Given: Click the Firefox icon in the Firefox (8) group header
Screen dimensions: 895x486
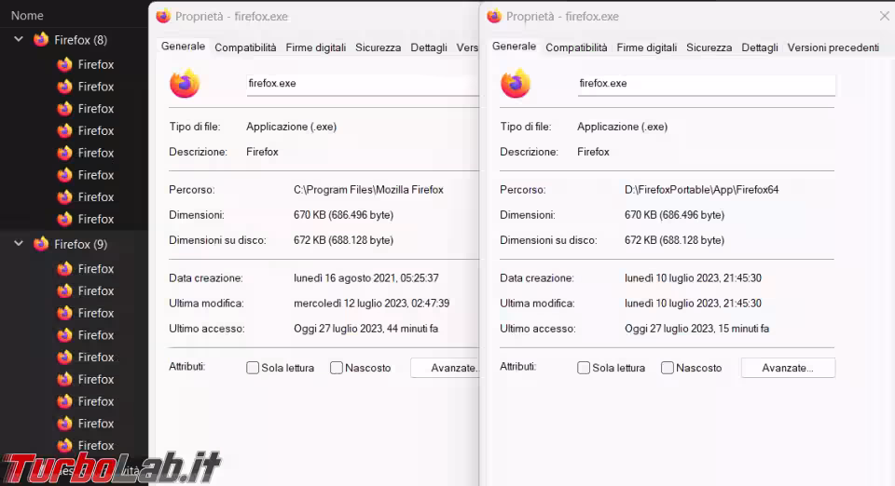Looking at the screenshot, I should coord(41,40).
